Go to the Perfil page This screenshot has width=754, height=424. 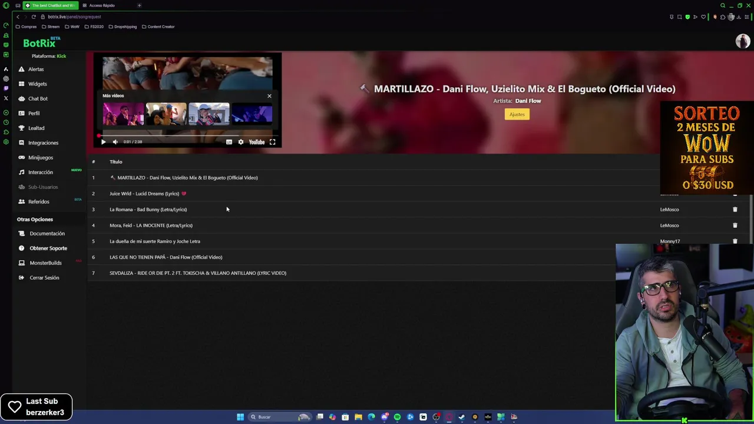click(34, 113)
